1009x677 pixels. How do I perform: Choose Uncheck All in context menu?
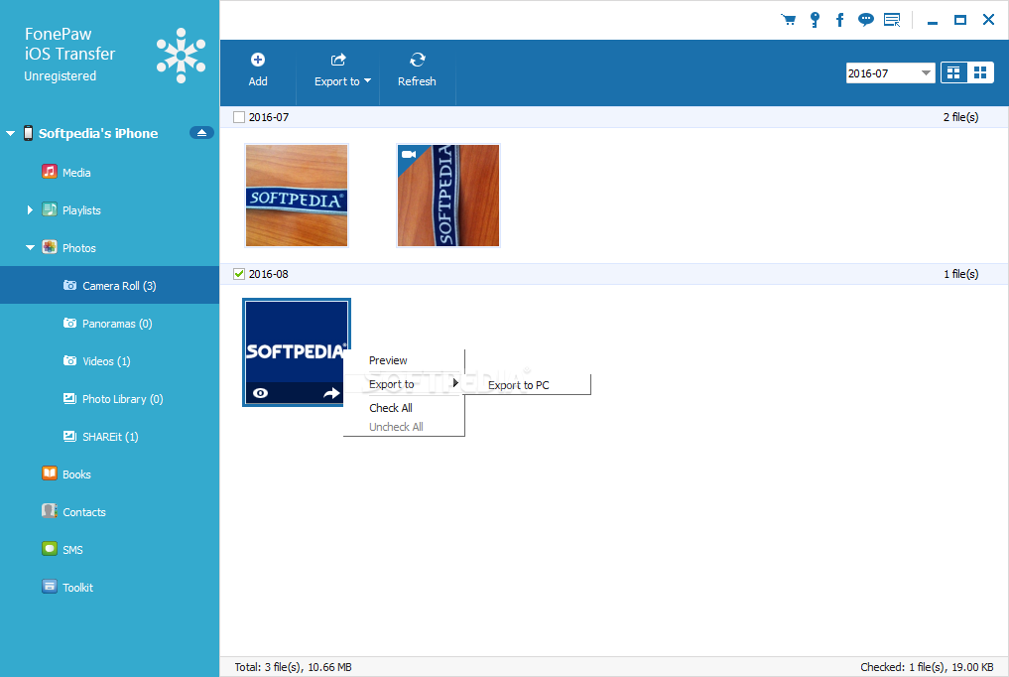coord(396,427)
